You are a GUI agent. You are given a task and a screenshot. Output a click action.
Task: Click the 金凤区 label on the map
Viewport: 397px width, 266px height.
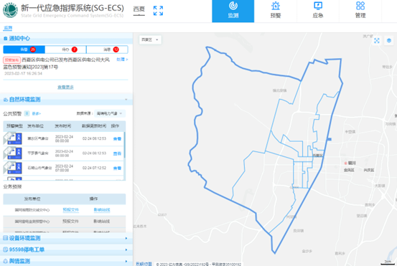[x=349, y=170]
